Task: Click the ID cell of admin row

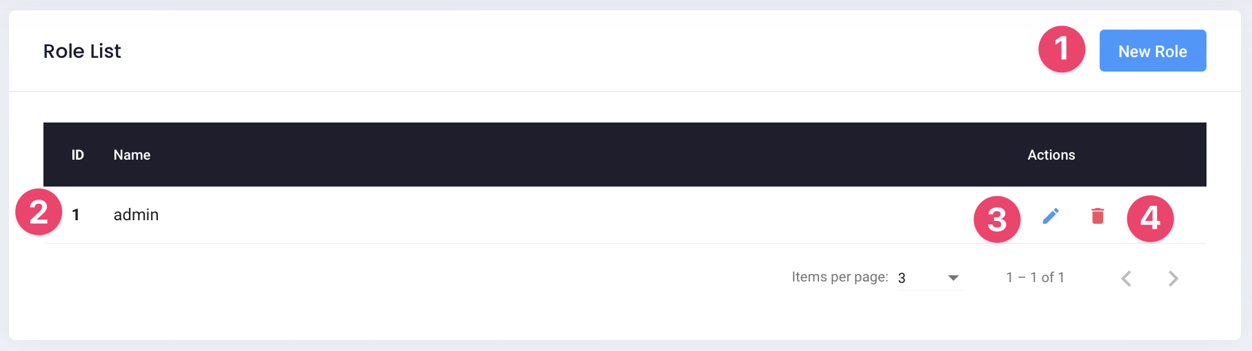Action: (76, 215)
